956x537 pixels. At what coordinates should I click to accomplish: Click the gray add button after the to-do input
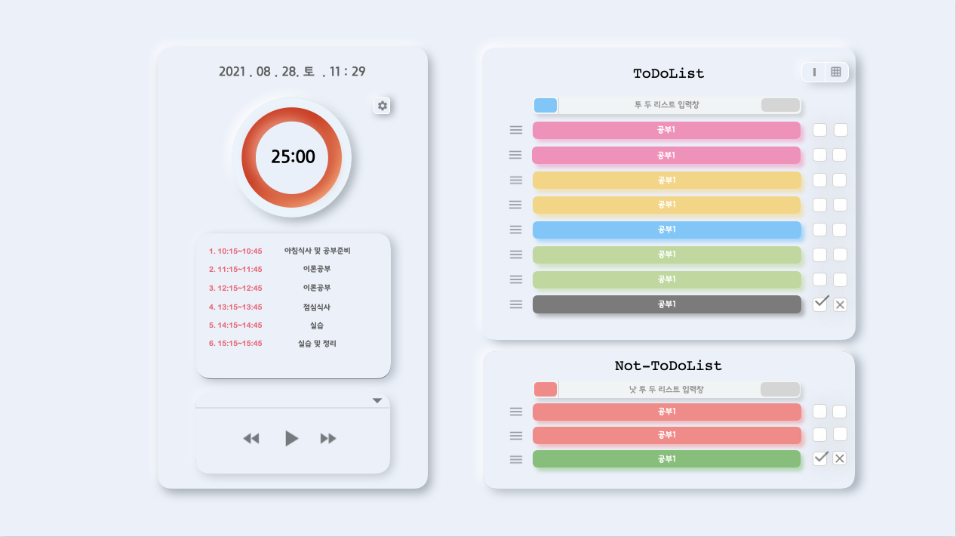pyautogui.click(x=780, y=105)
